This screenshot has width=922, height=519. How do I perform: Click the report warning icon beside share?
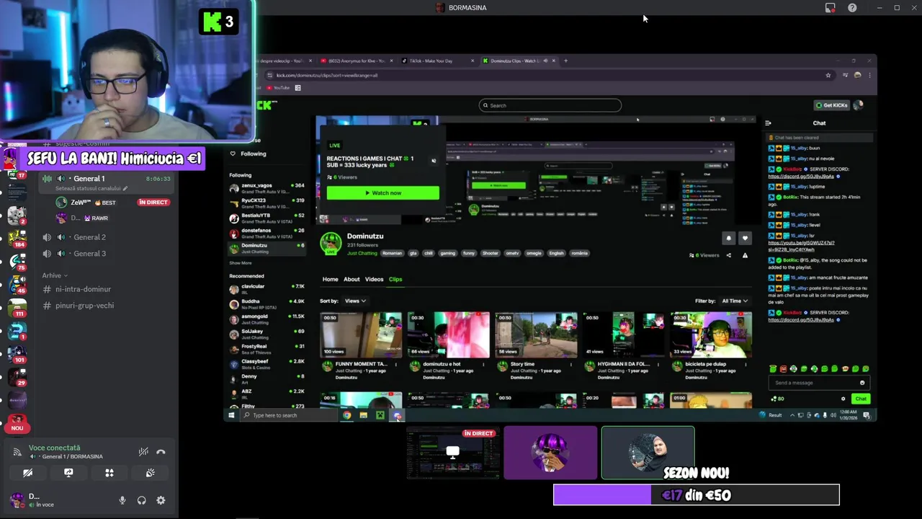coord(745,255)
